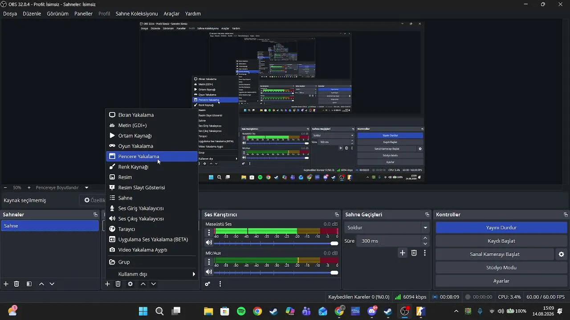
Task: Click Yayını Durdur to stop streaming
Action: point(501,228)
